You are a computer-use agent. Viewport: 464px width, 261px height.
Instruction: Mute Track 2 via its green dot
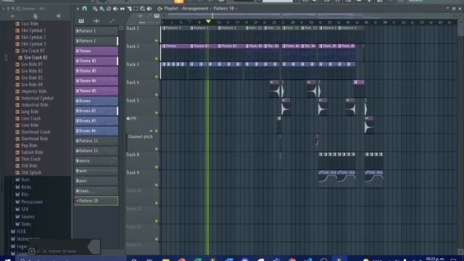coord(157,59)
